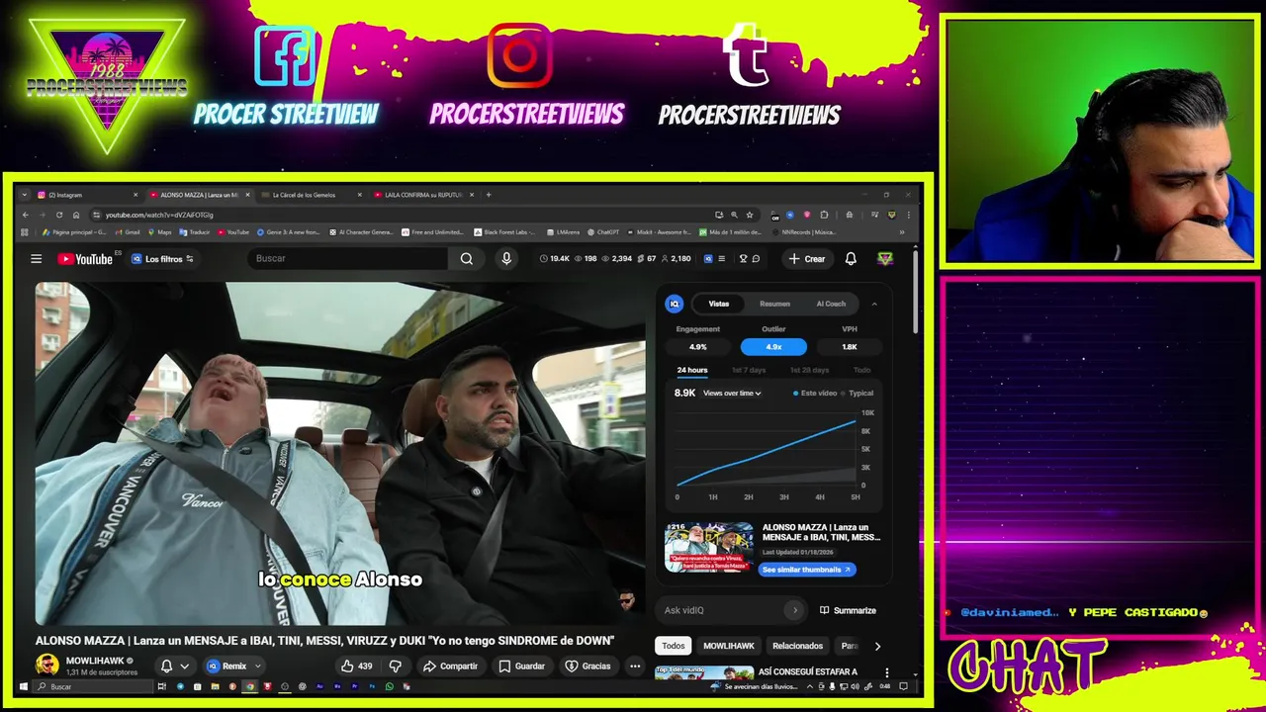1266x712 pixels.
Task: Close the Instagram browser tab
Action: (x=136, y=195)
